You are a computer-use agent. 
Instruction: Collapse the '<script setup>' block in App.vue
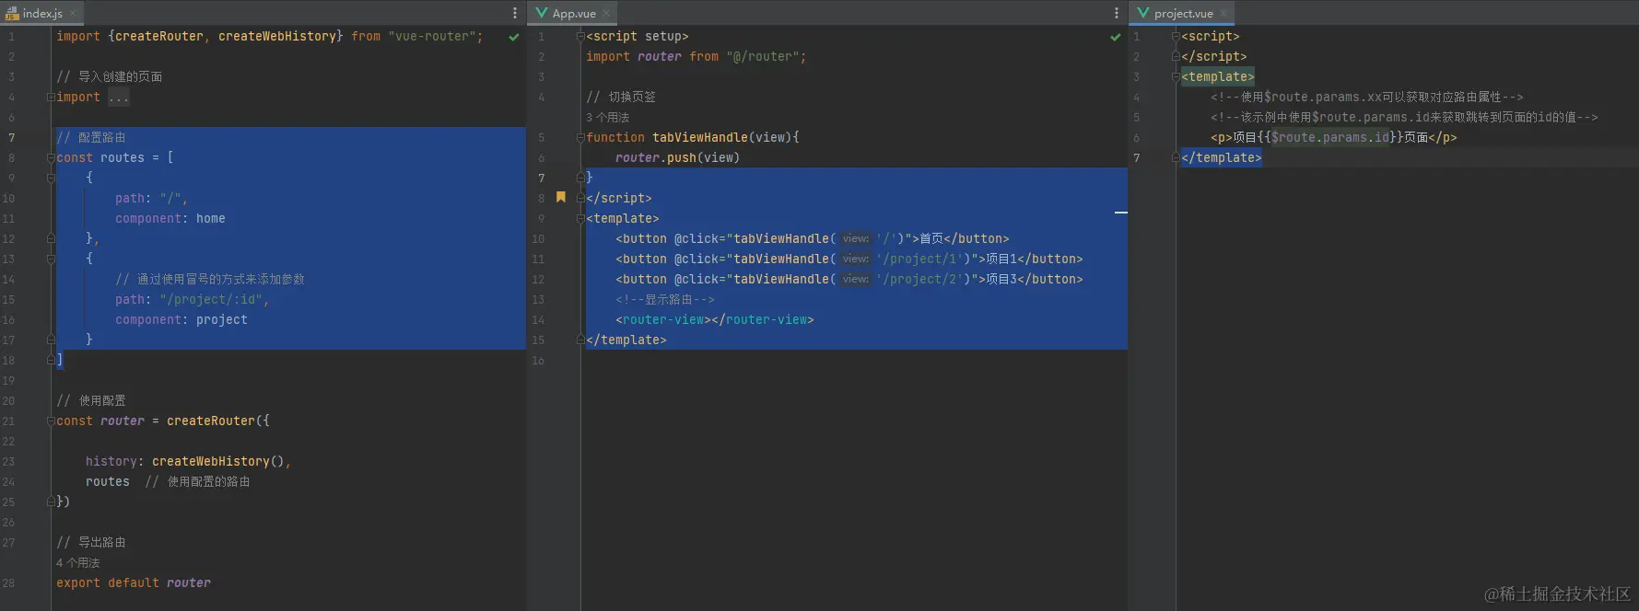point(580,36)
